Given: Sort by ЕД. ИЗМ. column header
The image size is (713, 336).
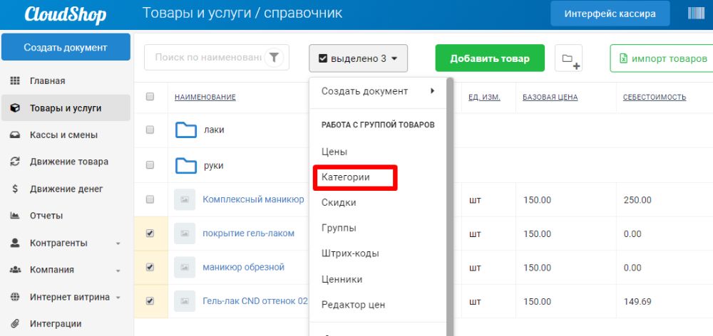Looking at the screenshot, I should [484, 97].
